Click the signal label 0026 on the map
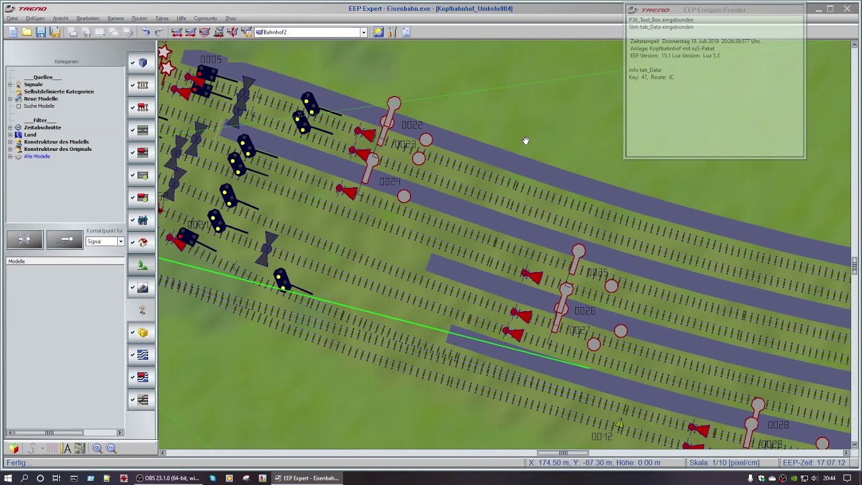This screenshot has height=485, width=862. pos(585,311)
